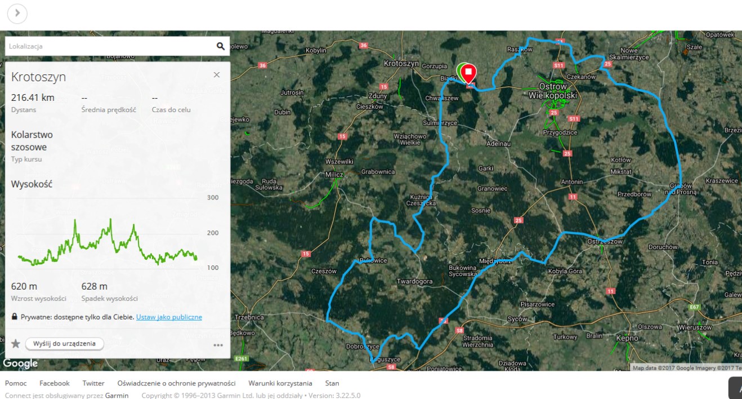Viewport: 742px width, 399px height.
Task: Close the Krotoszyn course panel
Action: 217,75
